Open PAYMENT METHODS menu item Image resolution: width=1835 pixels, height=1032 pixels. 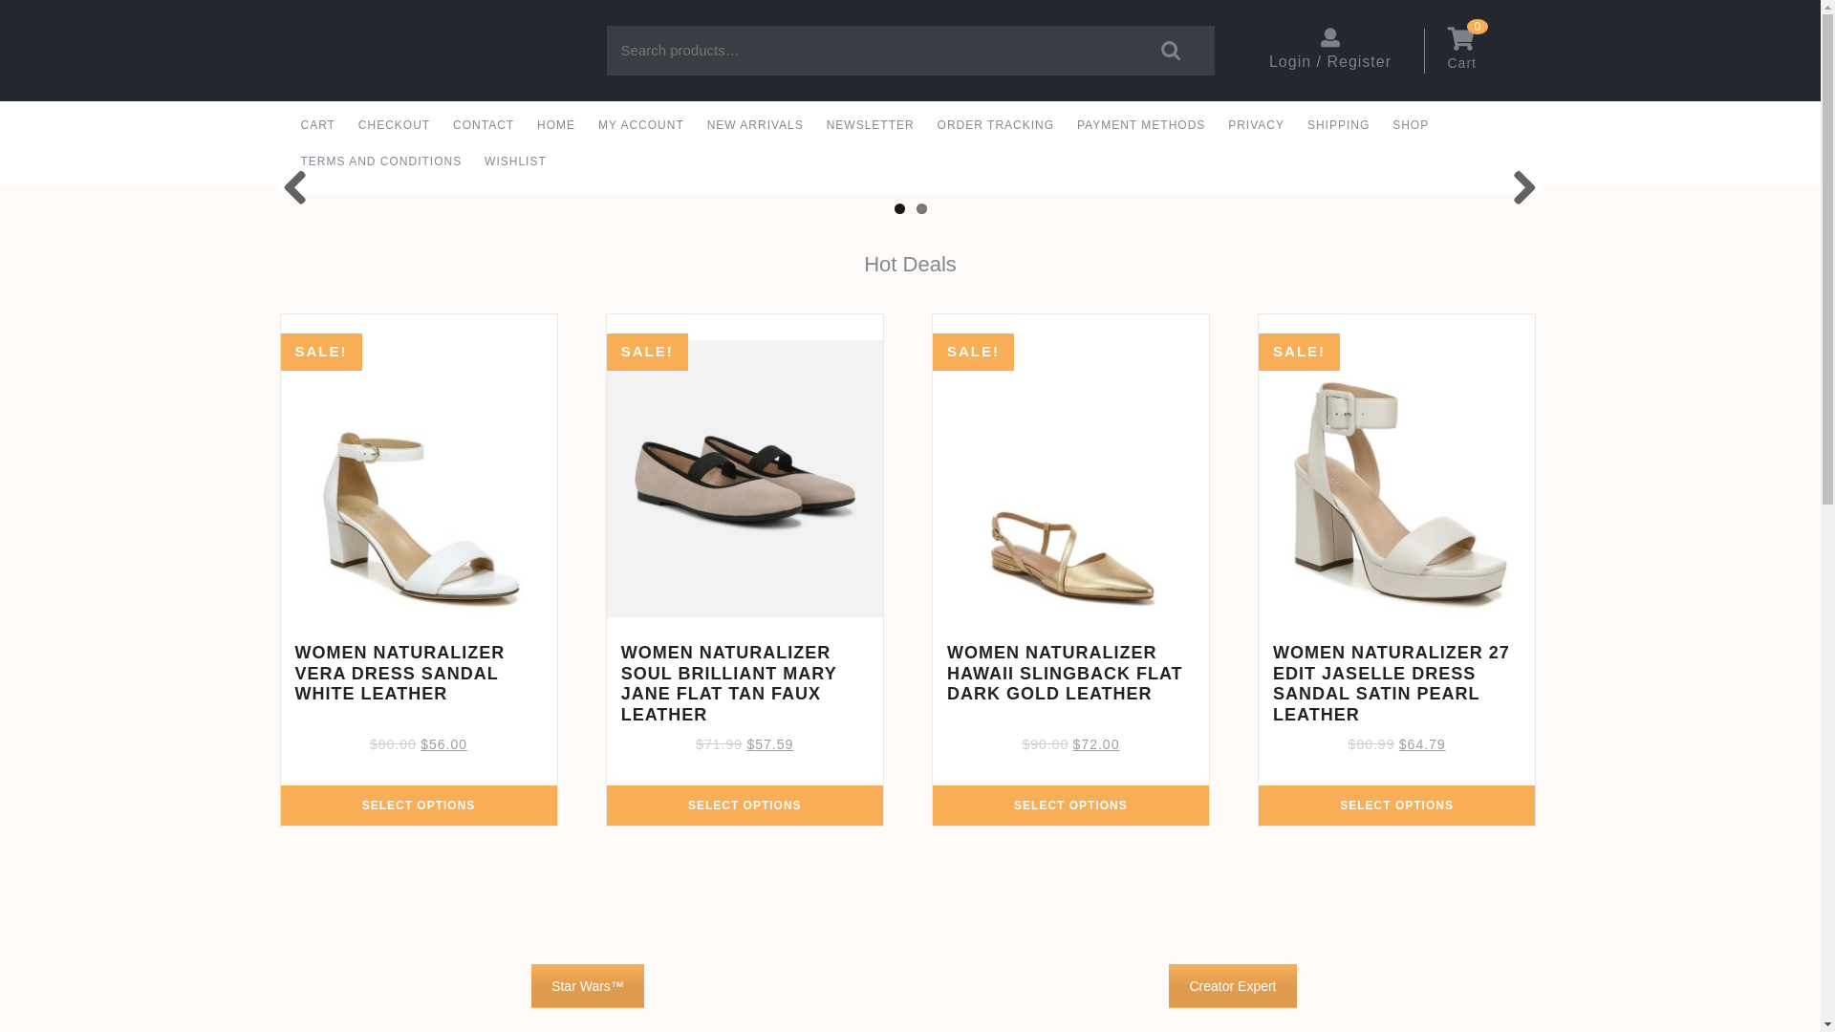(1141, 125)
